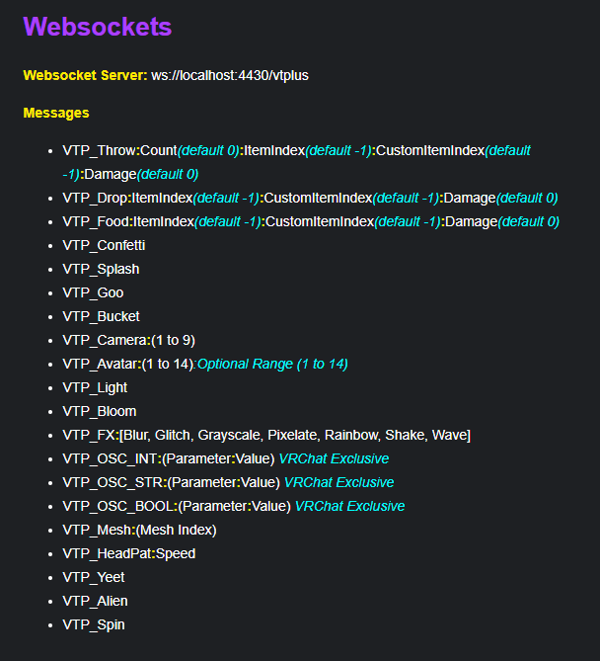Click the VTP_FX effects list entry
The width and height of the screenshot is (600, 661).
266,435
